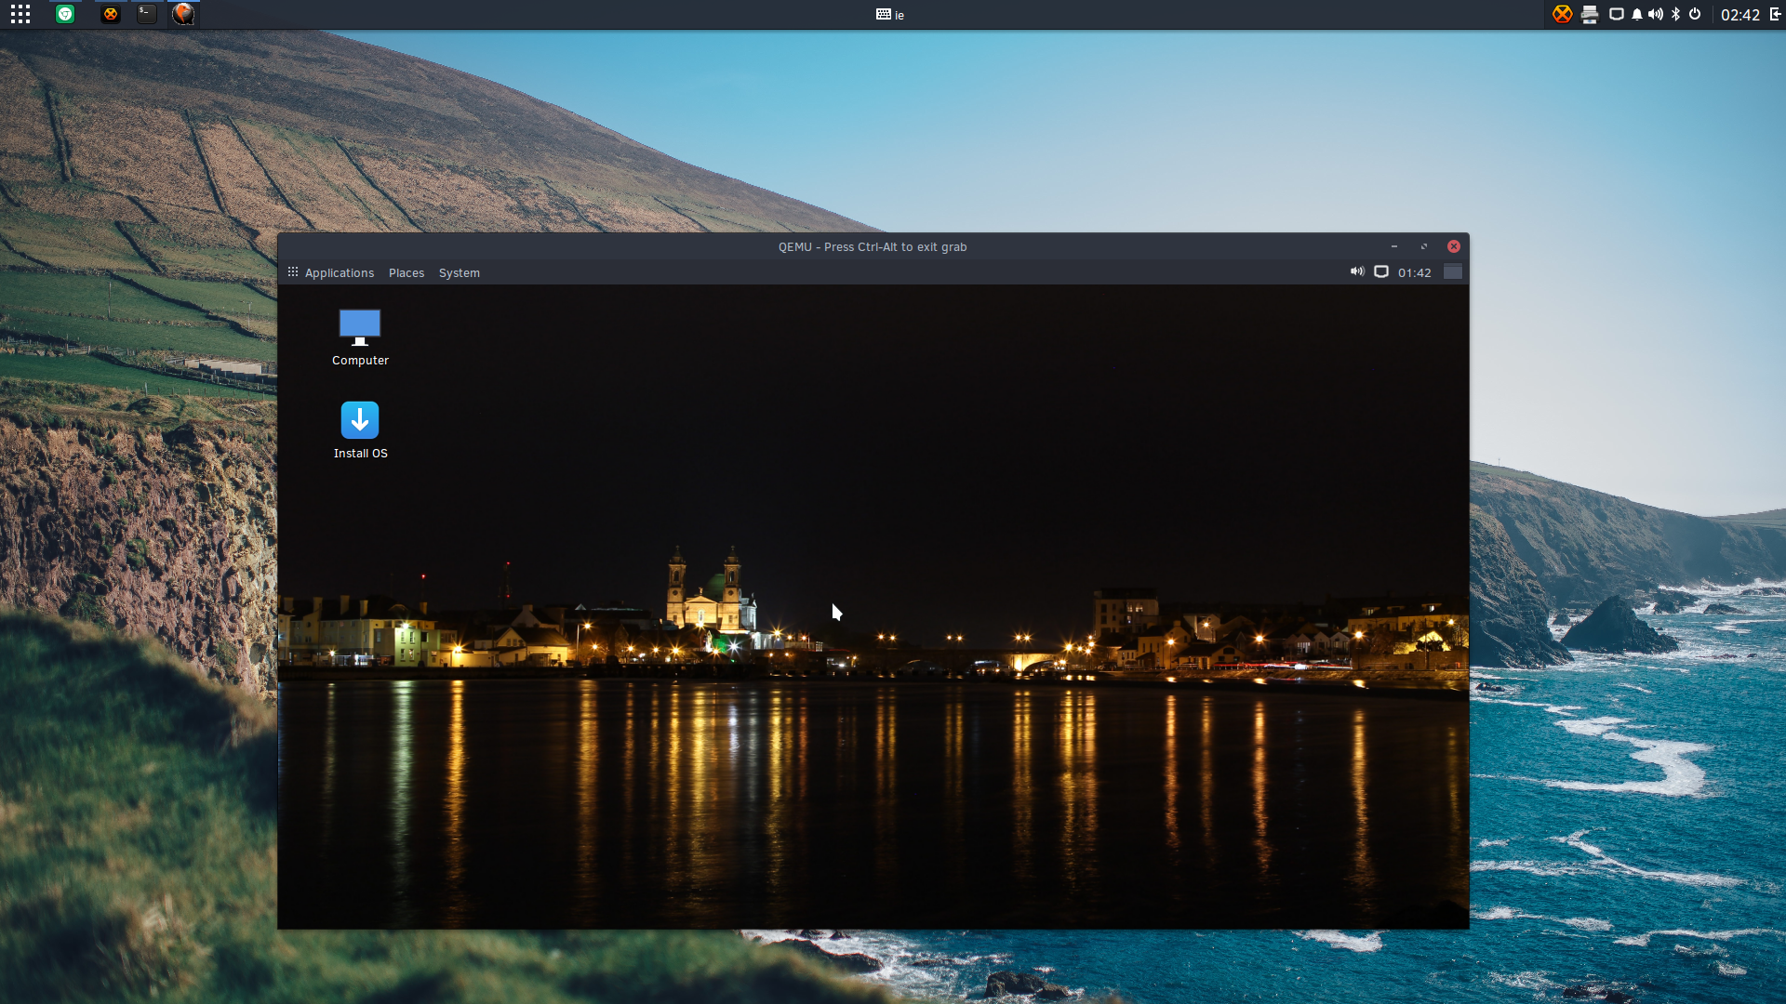
Task: Click the keyboard layout 'ie' indicator
Action: (x=890, y=15)
